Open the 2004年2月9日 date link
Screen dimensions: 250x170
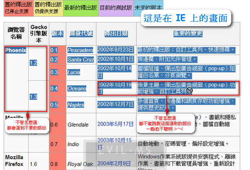(114, 163)
